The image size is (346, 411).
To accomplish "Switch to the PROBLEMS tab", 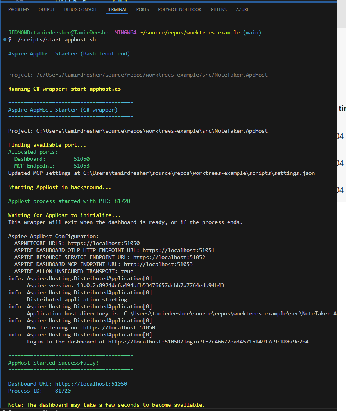I will click(18, 9).
